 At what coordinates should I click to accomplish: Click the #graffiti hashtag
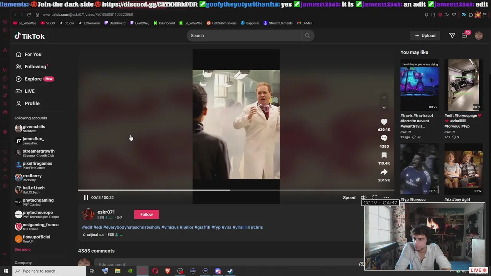pos(202,227)
